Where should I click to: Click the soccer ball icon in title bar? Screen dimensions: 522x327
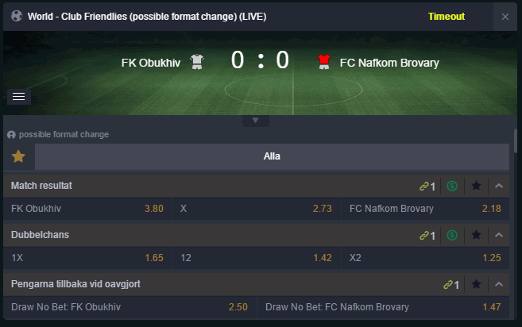pyautogui.click(x=17, y=16)
